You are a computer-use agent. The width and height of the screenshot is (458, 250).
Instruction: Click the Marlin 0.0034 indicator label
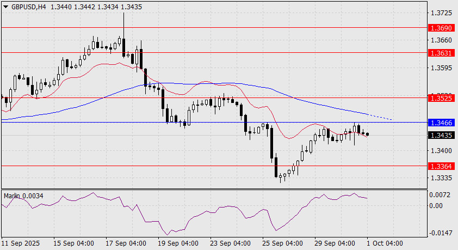[23, 196]
